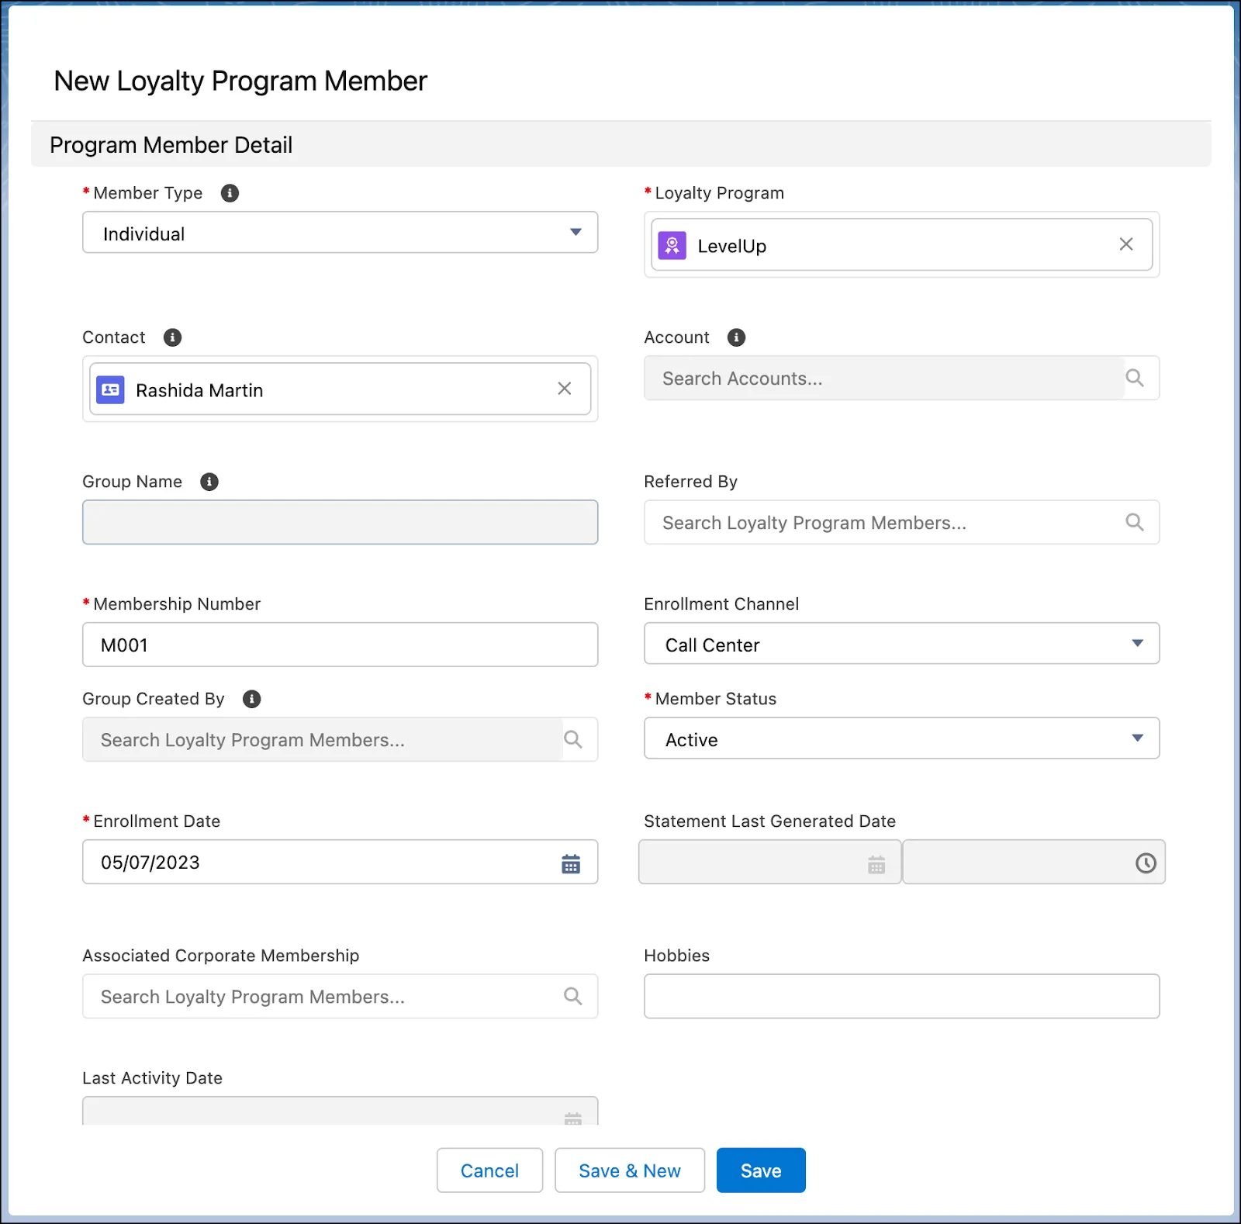
Task: Click inside the Membership Number field
Action: (x=340, y=645)
